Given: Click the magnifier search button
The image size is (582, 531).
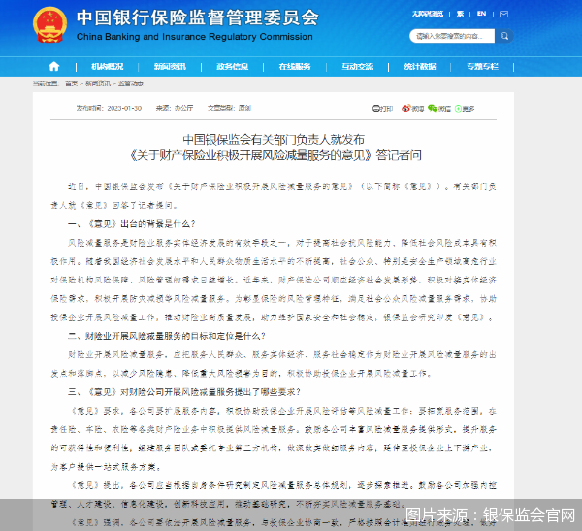Looking at the screenshot, I should (x=504, y=36).
